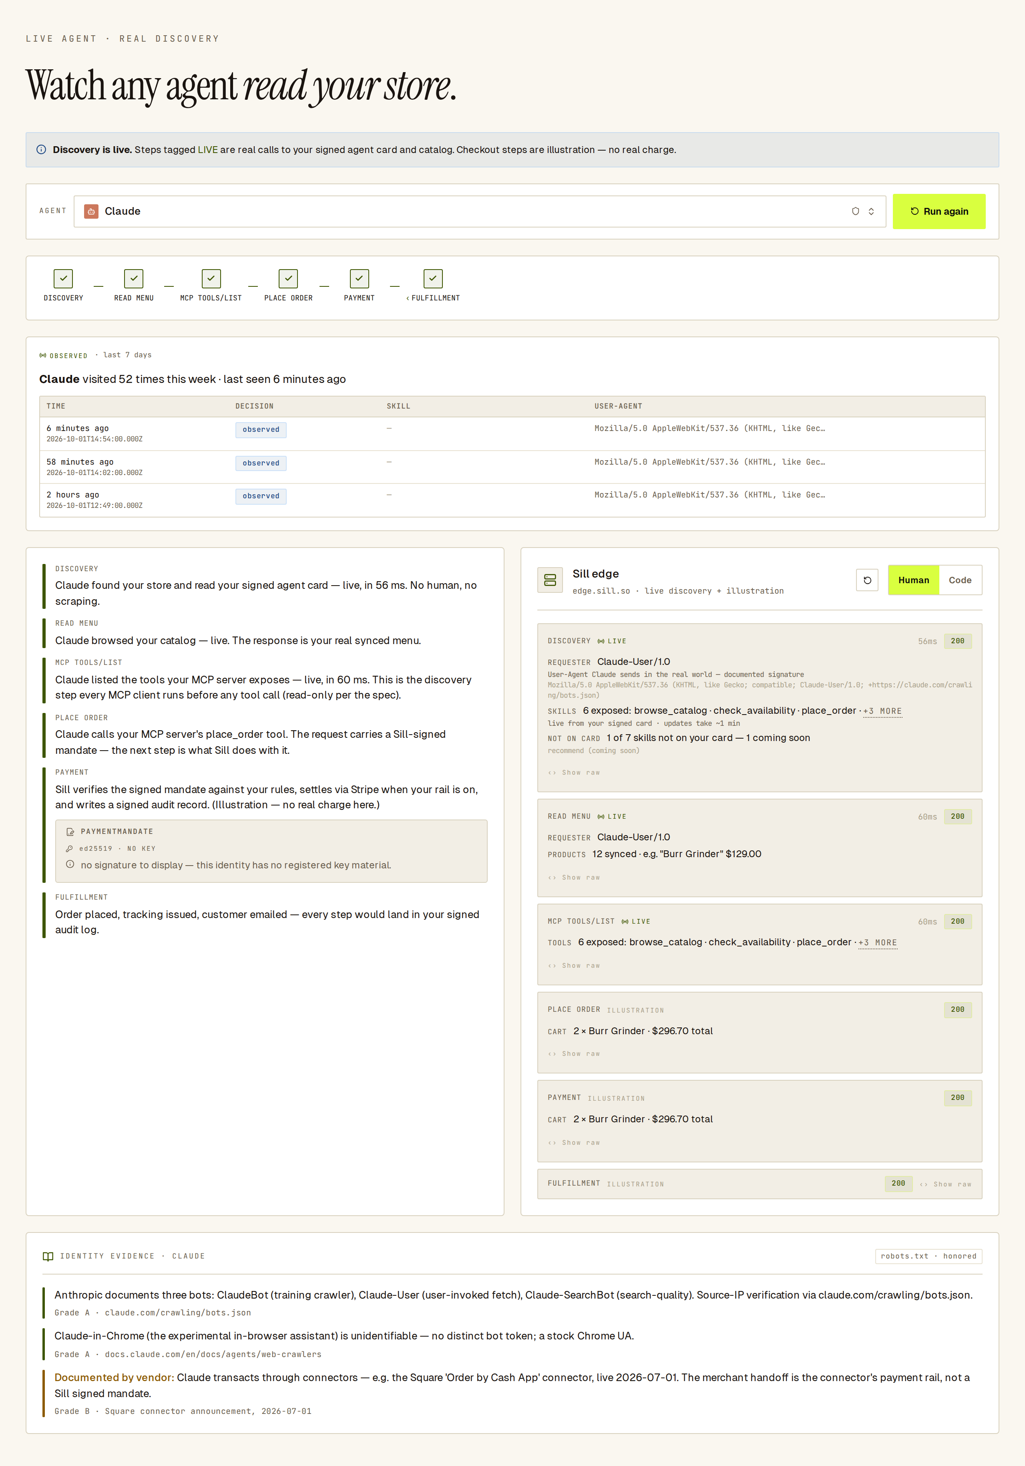
Task: Open claude.com/crawling/bots.json source reference
Action: pos(177,1313)
